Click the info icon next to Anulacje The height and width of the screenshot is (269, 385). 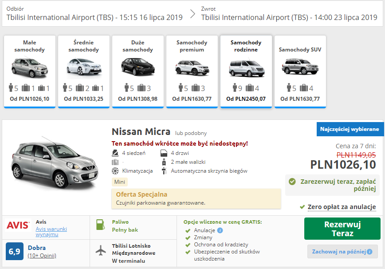click(220, 230)
